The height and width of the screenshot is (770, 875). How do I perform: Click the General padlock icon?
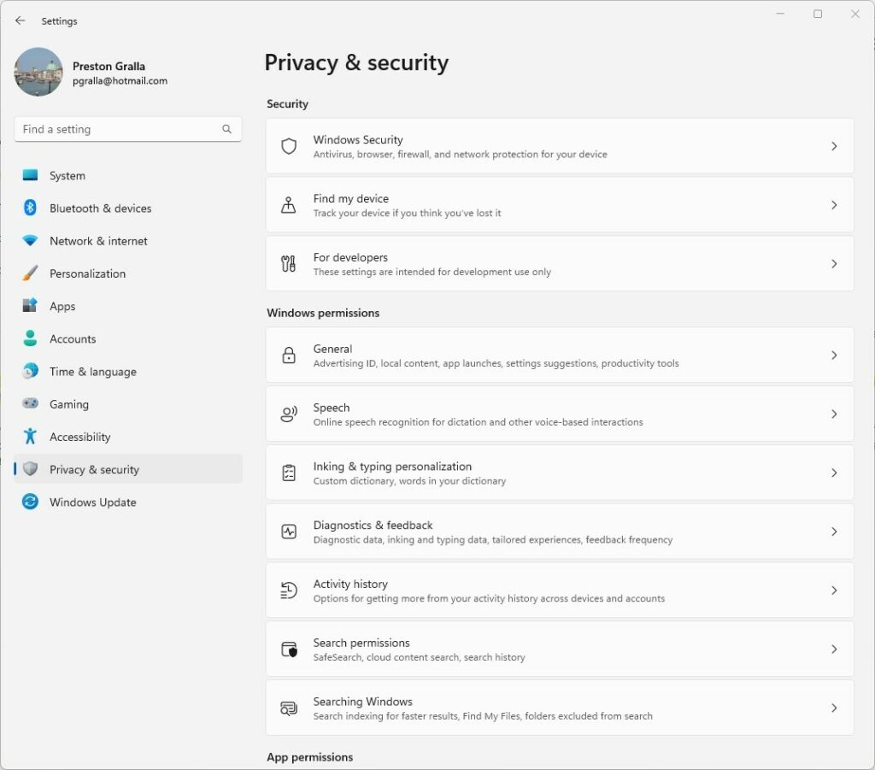coord(289,356)
